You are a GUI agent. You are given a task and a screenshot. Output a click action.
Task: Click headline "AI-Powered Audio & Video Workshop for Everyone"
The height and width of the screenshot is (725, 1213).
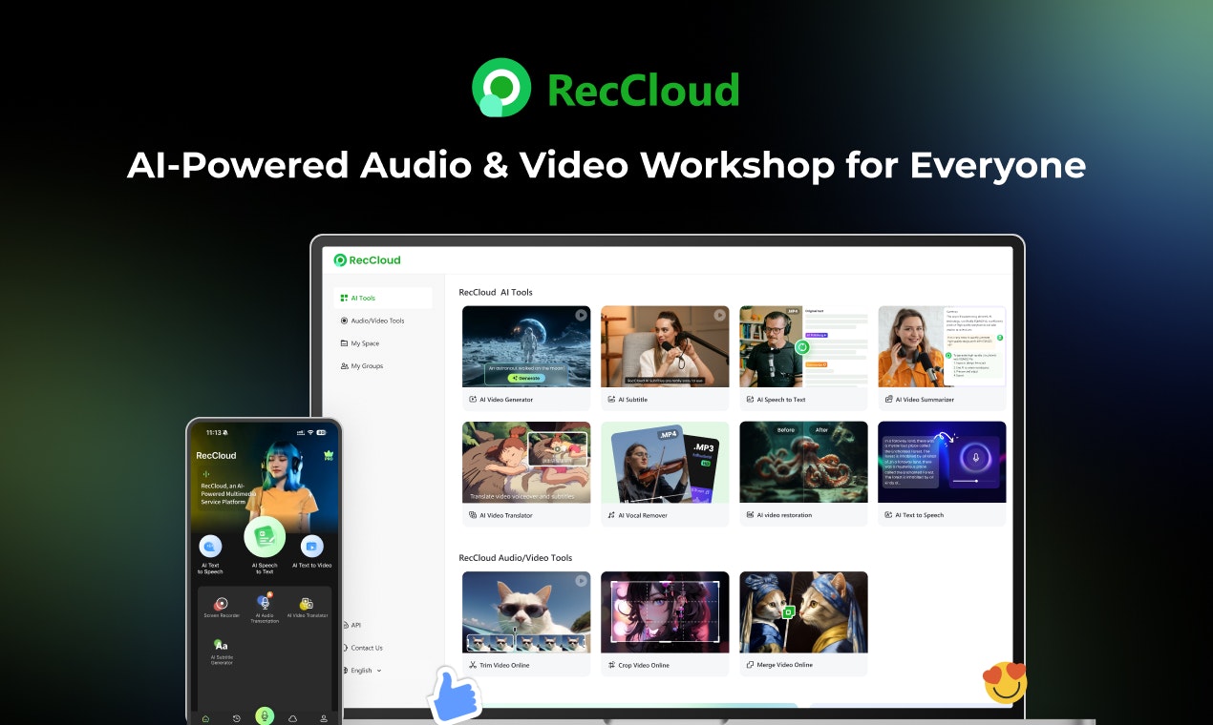point(606,165)
